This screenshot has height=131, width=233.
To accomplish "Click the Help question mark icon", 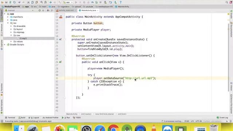I will pos(121,3).
